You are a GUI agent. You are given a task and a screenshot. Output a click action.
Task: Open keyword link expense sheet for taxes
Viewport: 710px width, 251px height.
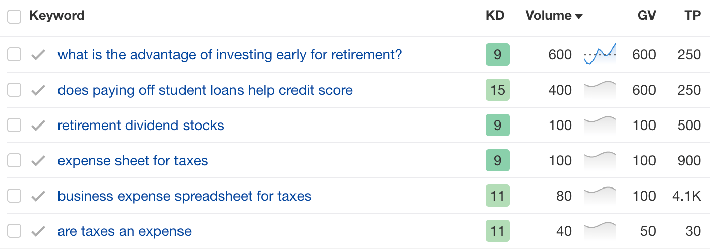tap(133, 161)
